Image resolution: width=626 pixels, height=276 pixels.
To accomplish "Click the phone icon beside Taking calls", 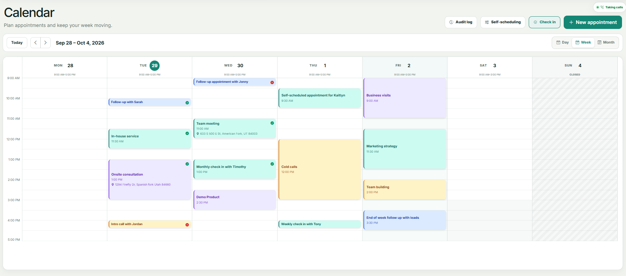I will coord(602,7).
